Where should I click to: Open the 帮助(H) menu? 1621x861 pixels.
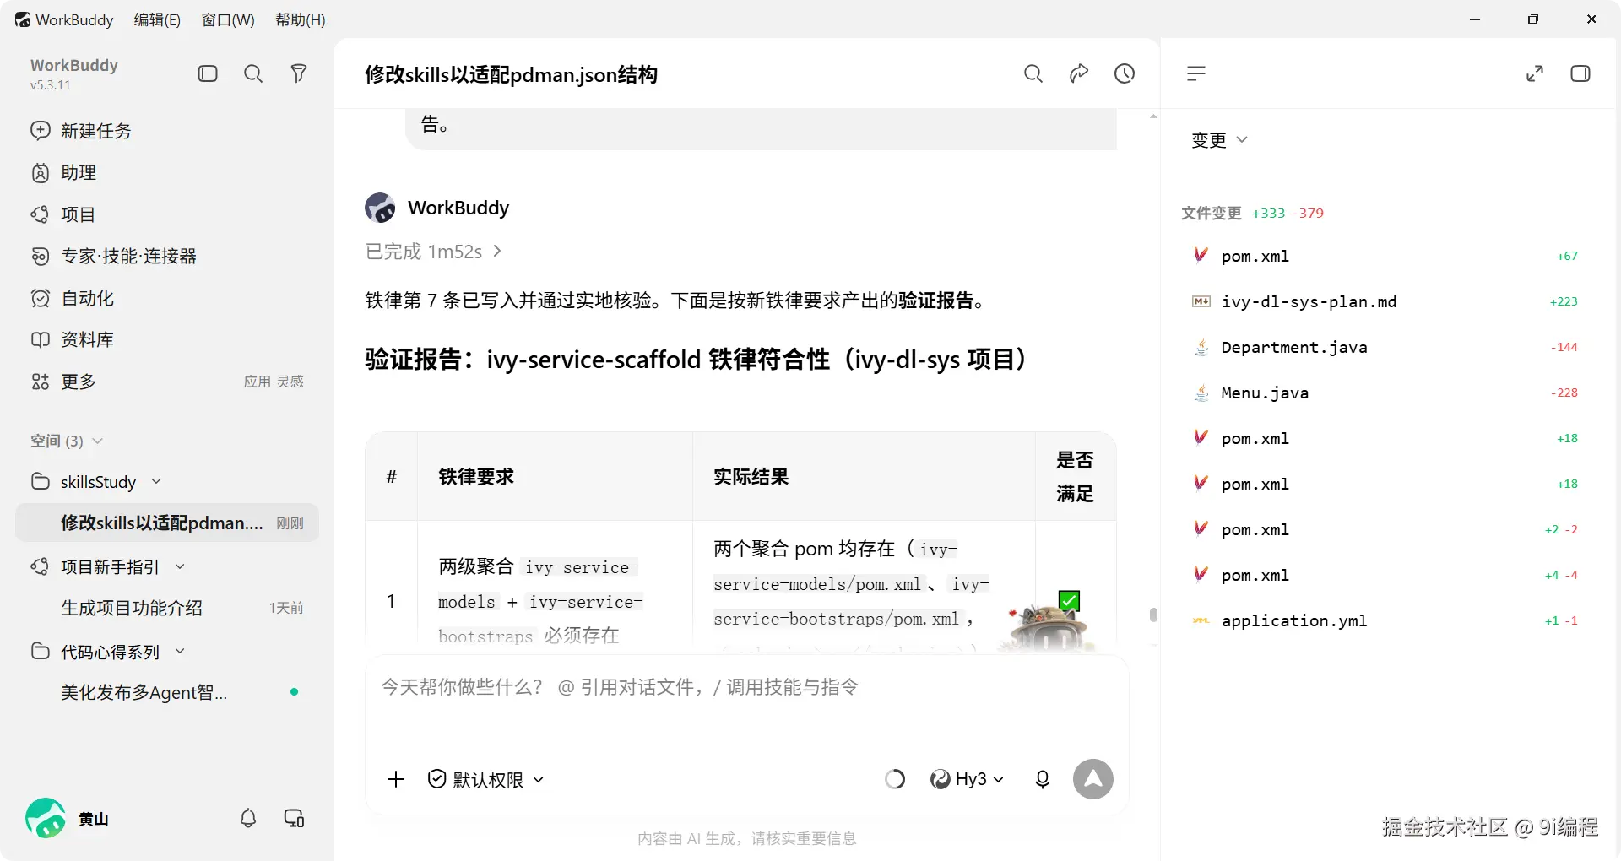[300, 19]
